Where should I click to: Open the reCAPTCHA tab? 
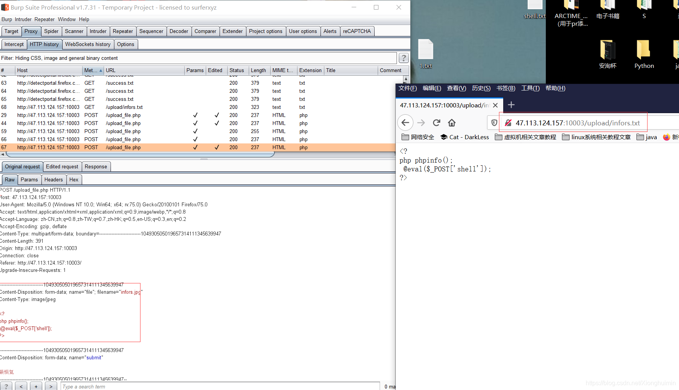click(x=357, y=31)
